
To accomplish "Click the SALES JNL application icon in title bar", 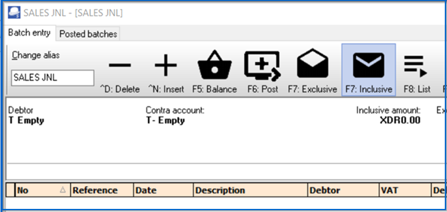I will coord(14,13).
